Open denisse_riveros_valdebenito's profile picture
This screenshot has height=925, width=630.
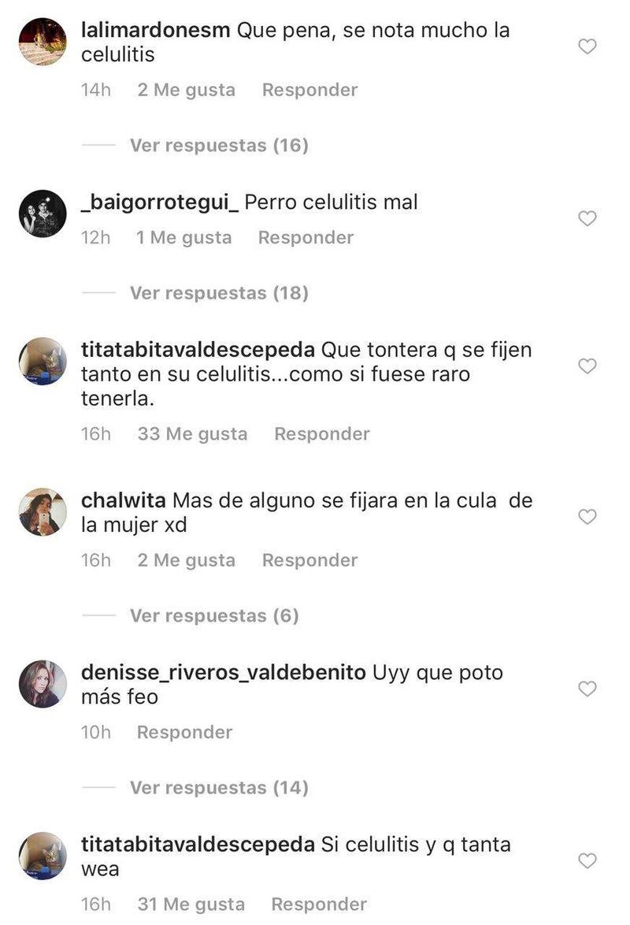point(43,684)
